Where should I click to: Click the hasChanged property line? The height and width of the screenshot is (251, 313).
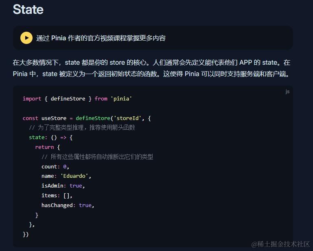[x=68, y=205]
